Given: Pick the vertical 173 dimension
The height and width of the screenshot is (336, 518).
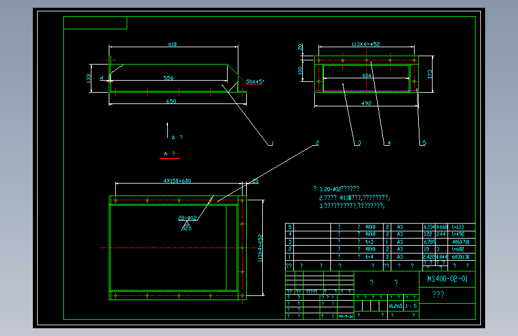Looking at the screenshot, I should 430,74.
